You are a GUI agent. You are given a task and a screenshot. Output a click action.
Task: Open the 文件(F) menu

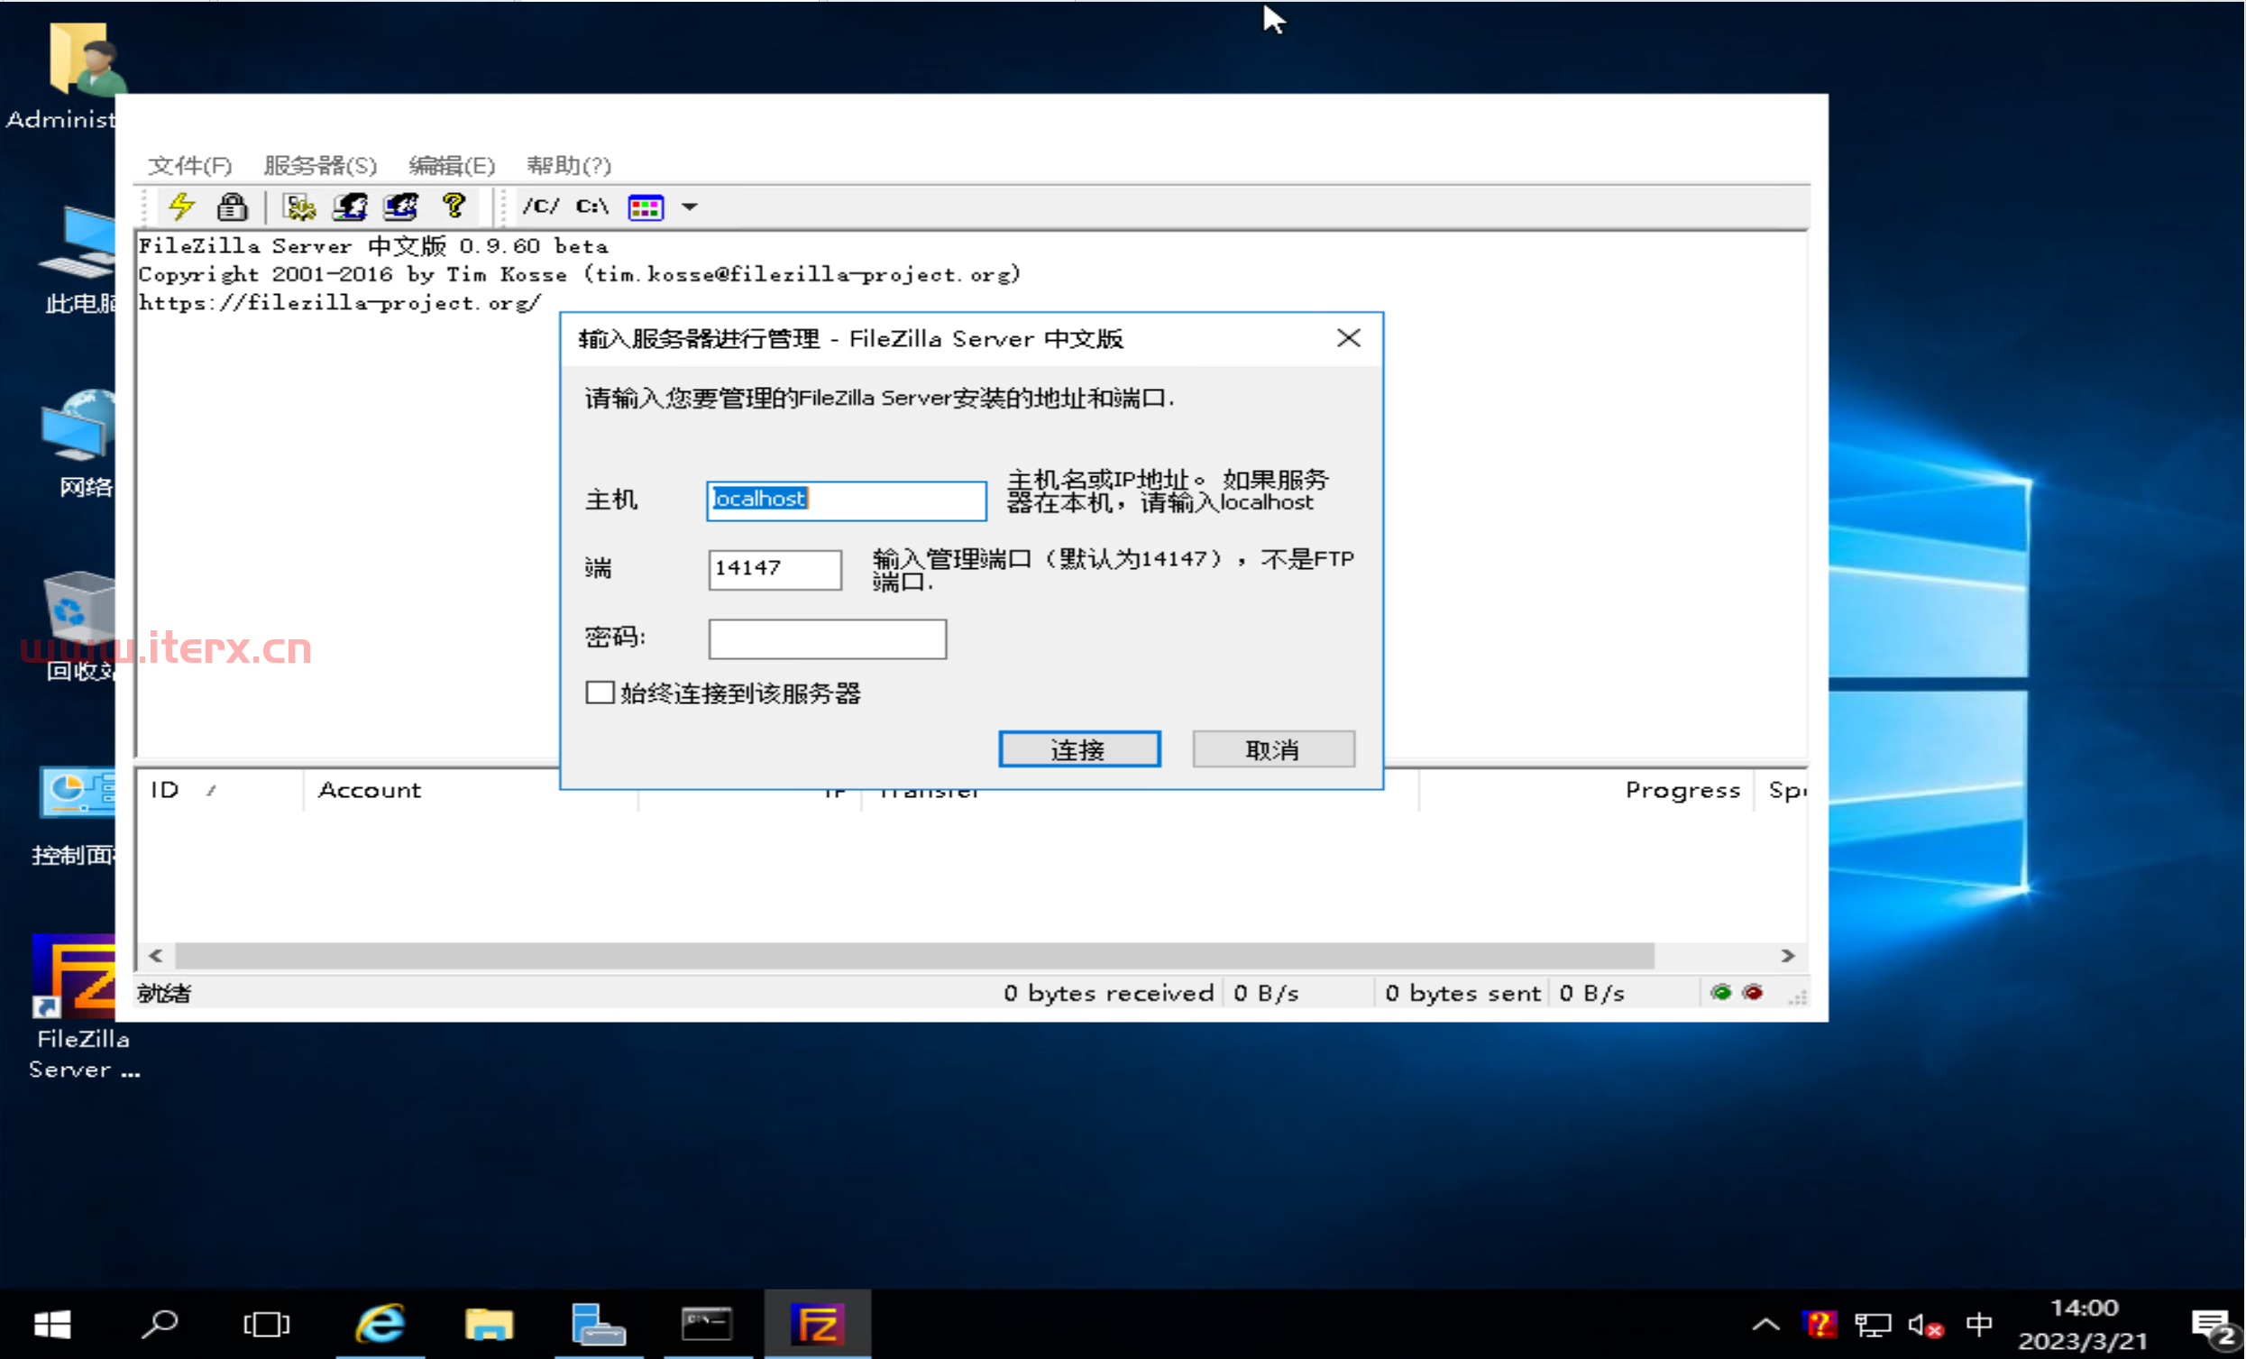pos(189,165)
